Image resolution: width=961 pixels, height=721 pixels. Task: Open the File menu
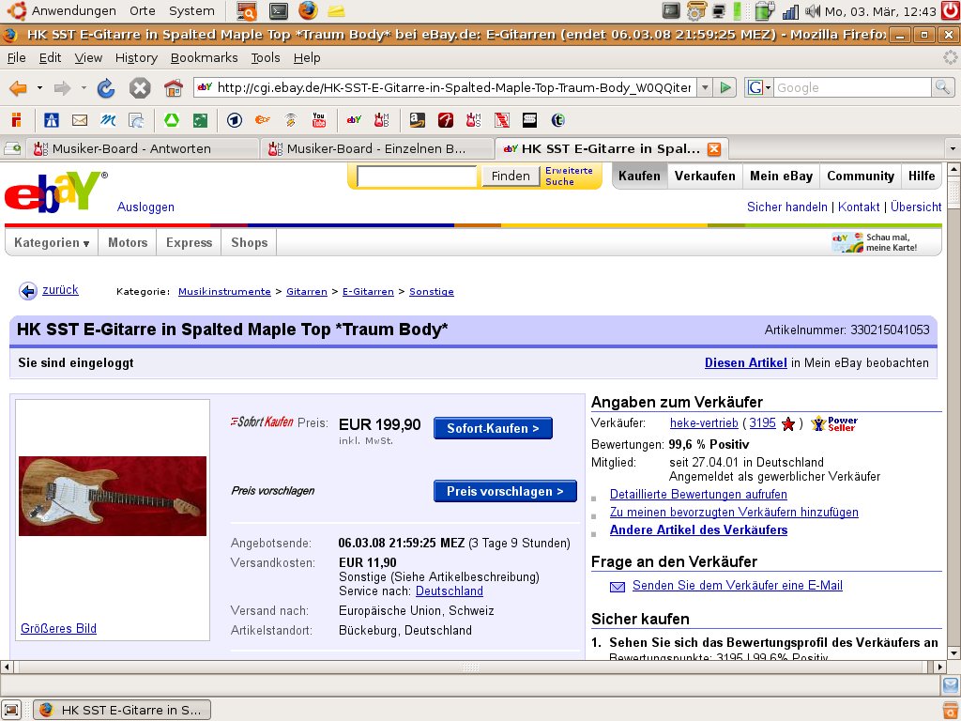tap(17, 57)
